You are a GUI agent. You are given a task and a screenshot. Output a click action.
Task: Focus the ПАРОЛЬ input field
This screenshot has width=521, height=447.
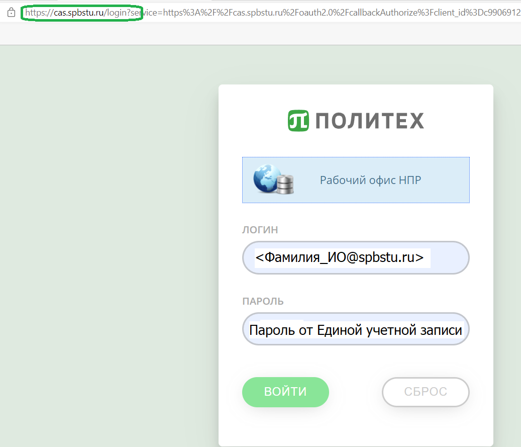coord(355,330)
